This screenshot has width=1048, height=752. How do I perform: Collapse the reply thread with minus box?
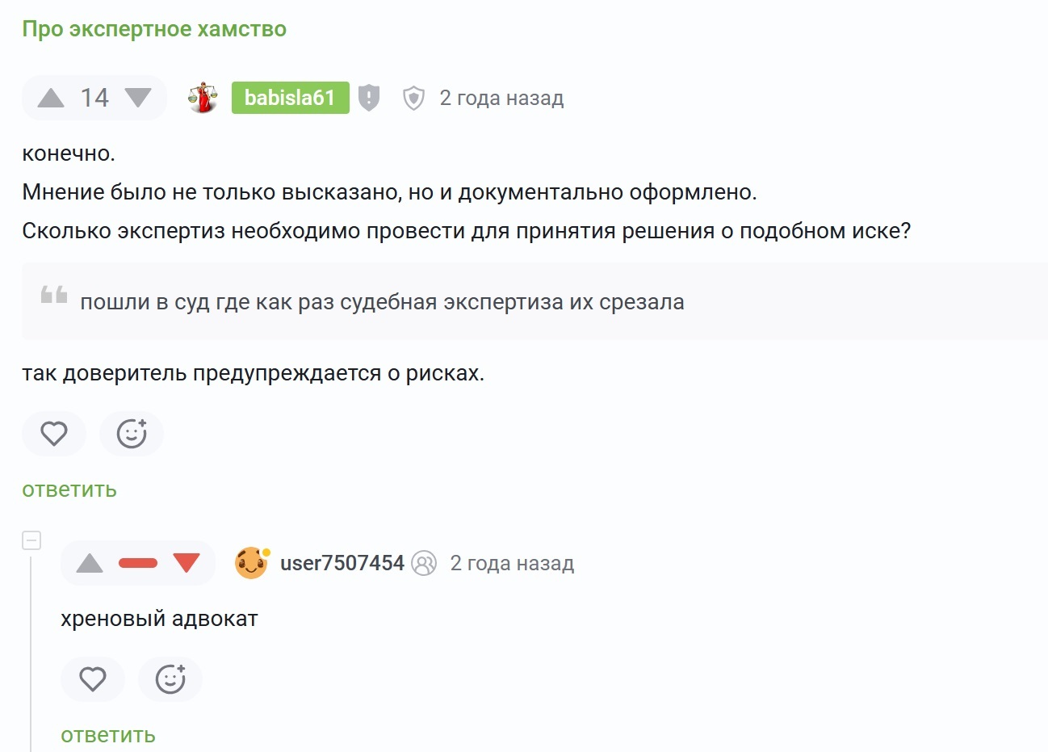click(31, 540)
